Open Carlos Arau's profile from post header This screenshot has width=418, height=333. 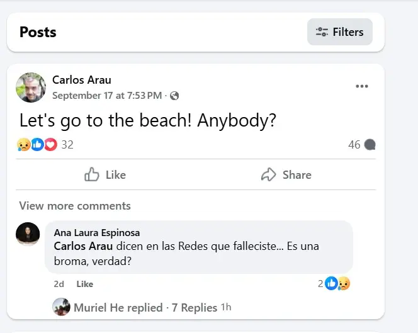(x=82, y=80)
